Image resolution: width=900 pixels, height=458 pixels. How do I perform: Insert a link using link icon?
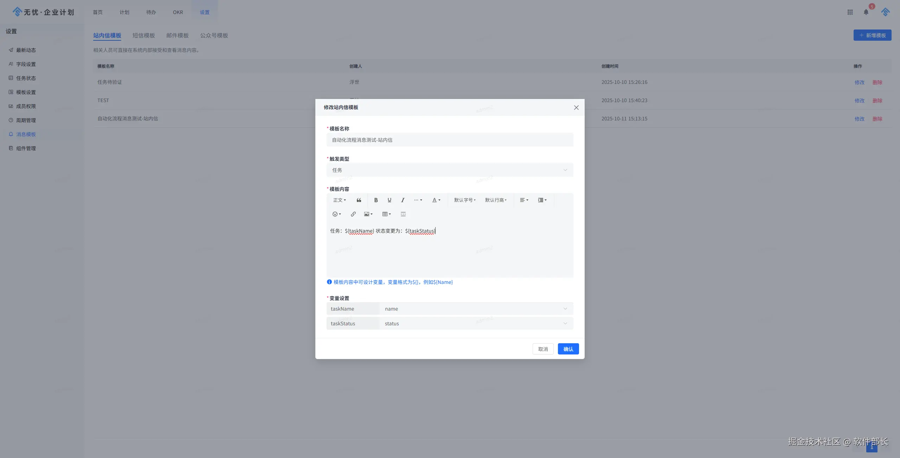tap(353, 214)
